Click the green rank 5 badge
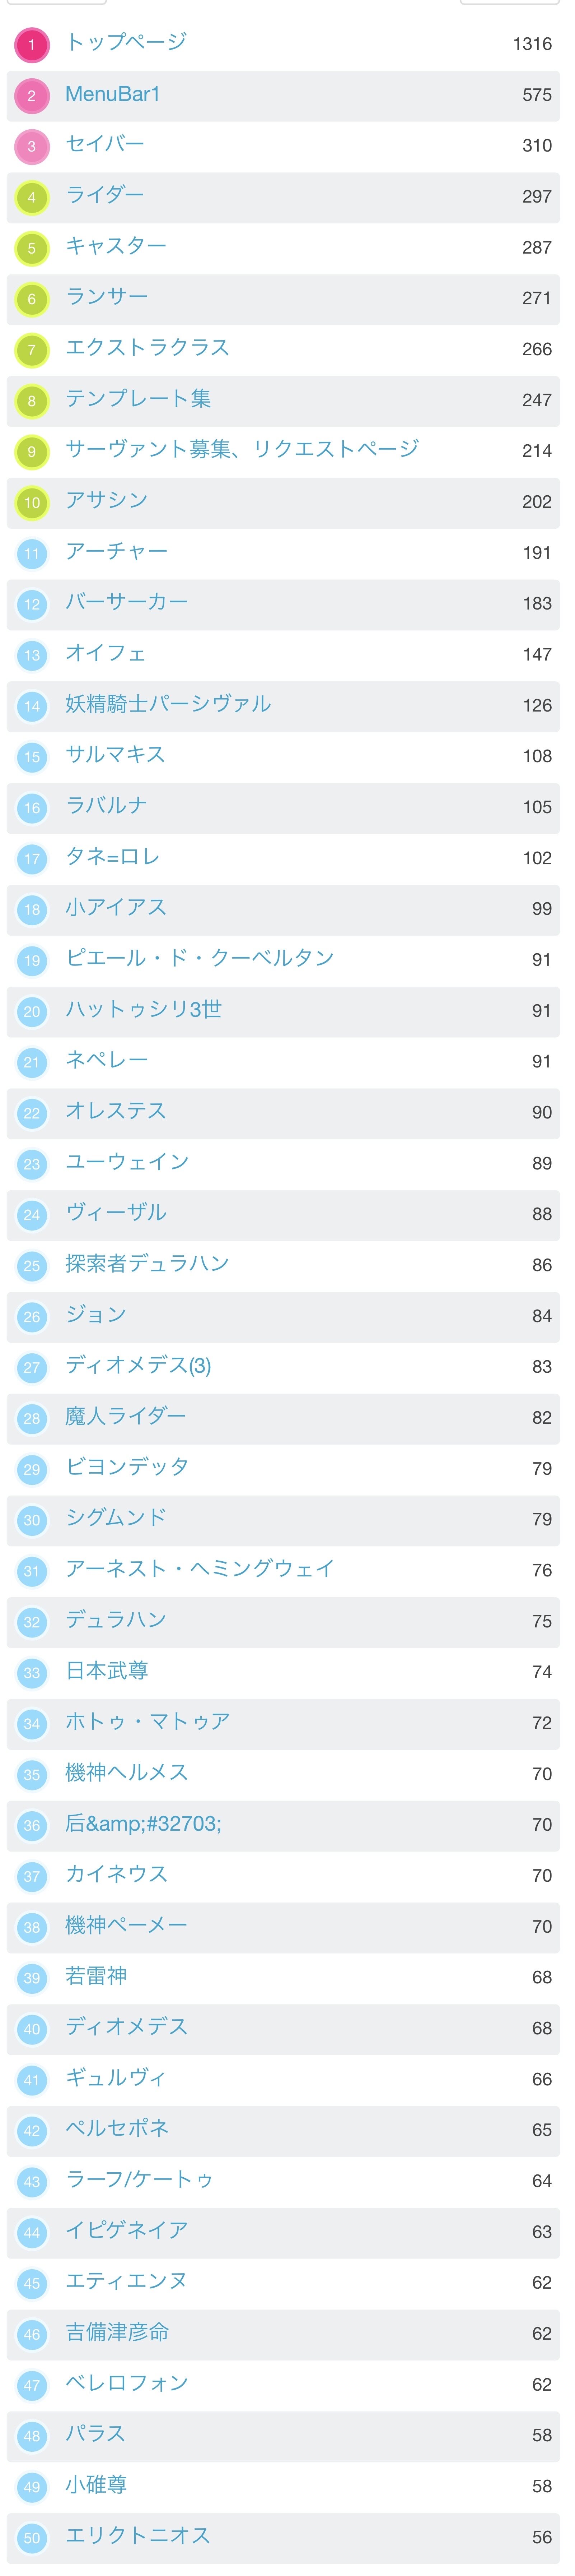The width and height of the screenshot is (575, 2576). (x=32, y=248)
